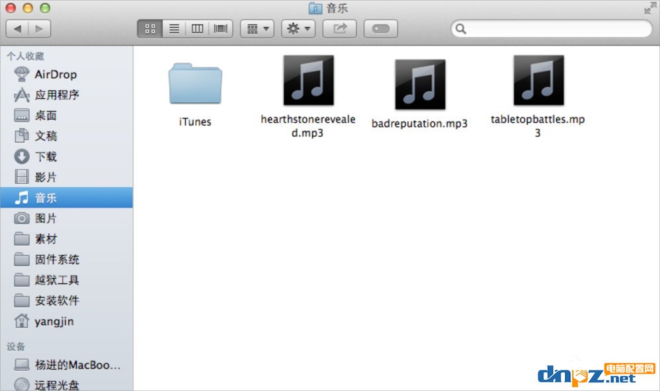This screenshot has width=660, height=391.
Task: Switch to list view
Action: click(174, 28)
